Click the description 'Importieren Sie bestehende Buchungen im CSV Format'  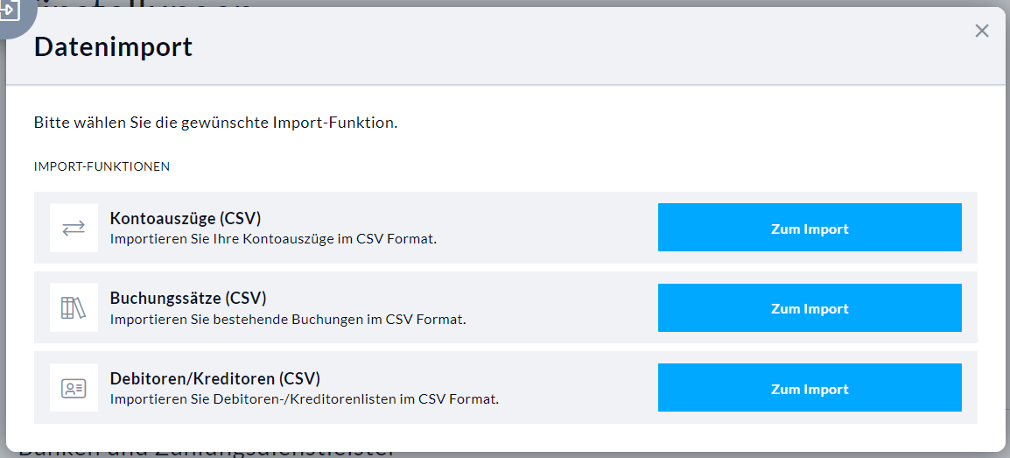(288, 320)
